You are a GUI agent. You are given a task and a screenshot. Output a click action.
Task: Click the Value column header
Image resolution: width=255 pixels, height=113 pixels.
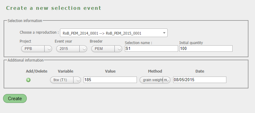(x=110, y=71)
